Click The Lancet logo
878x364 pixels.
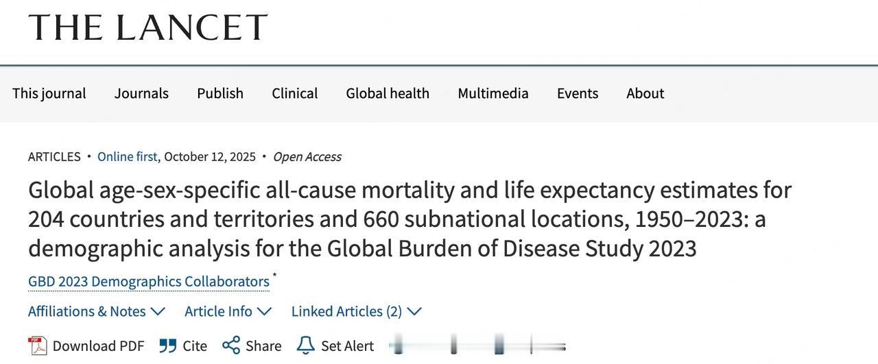tap(147, 28)
